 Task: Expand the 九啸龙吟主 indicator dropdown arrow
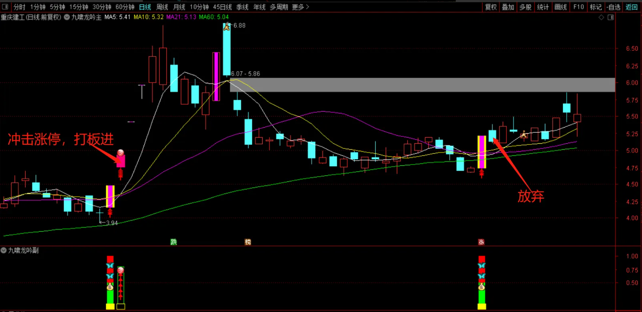click(67, 17)
